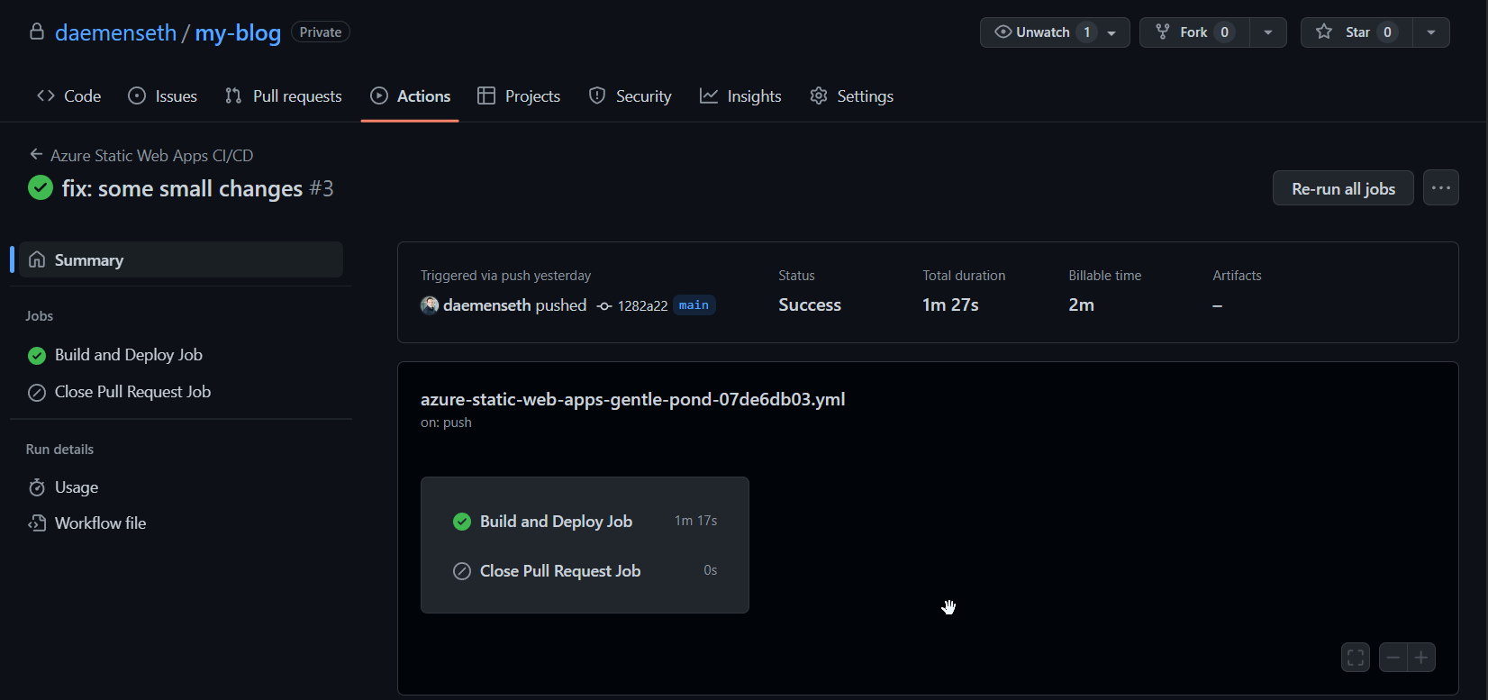1488x700 pixels.
Task: Click the '1m 17s' job duration
Action: click(695, 521)
